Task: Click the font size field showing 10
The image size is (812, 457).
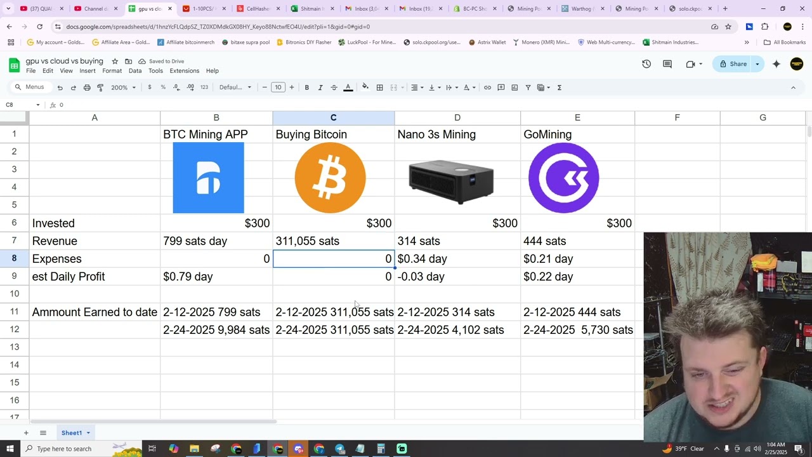Action: tap(278, 88)
